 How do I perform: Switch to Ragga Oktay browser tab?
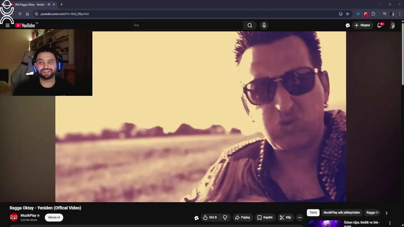pyautogui.click(x=30, y=4)
